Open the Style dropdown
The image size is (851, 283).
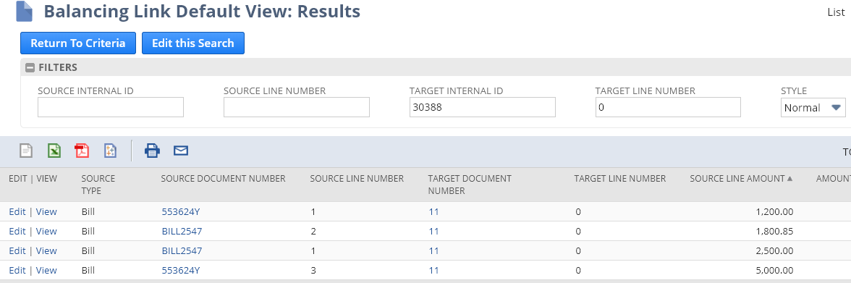click(x=813, y=108)
